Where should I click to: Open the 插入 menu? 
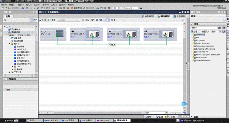tap(29, 5)
